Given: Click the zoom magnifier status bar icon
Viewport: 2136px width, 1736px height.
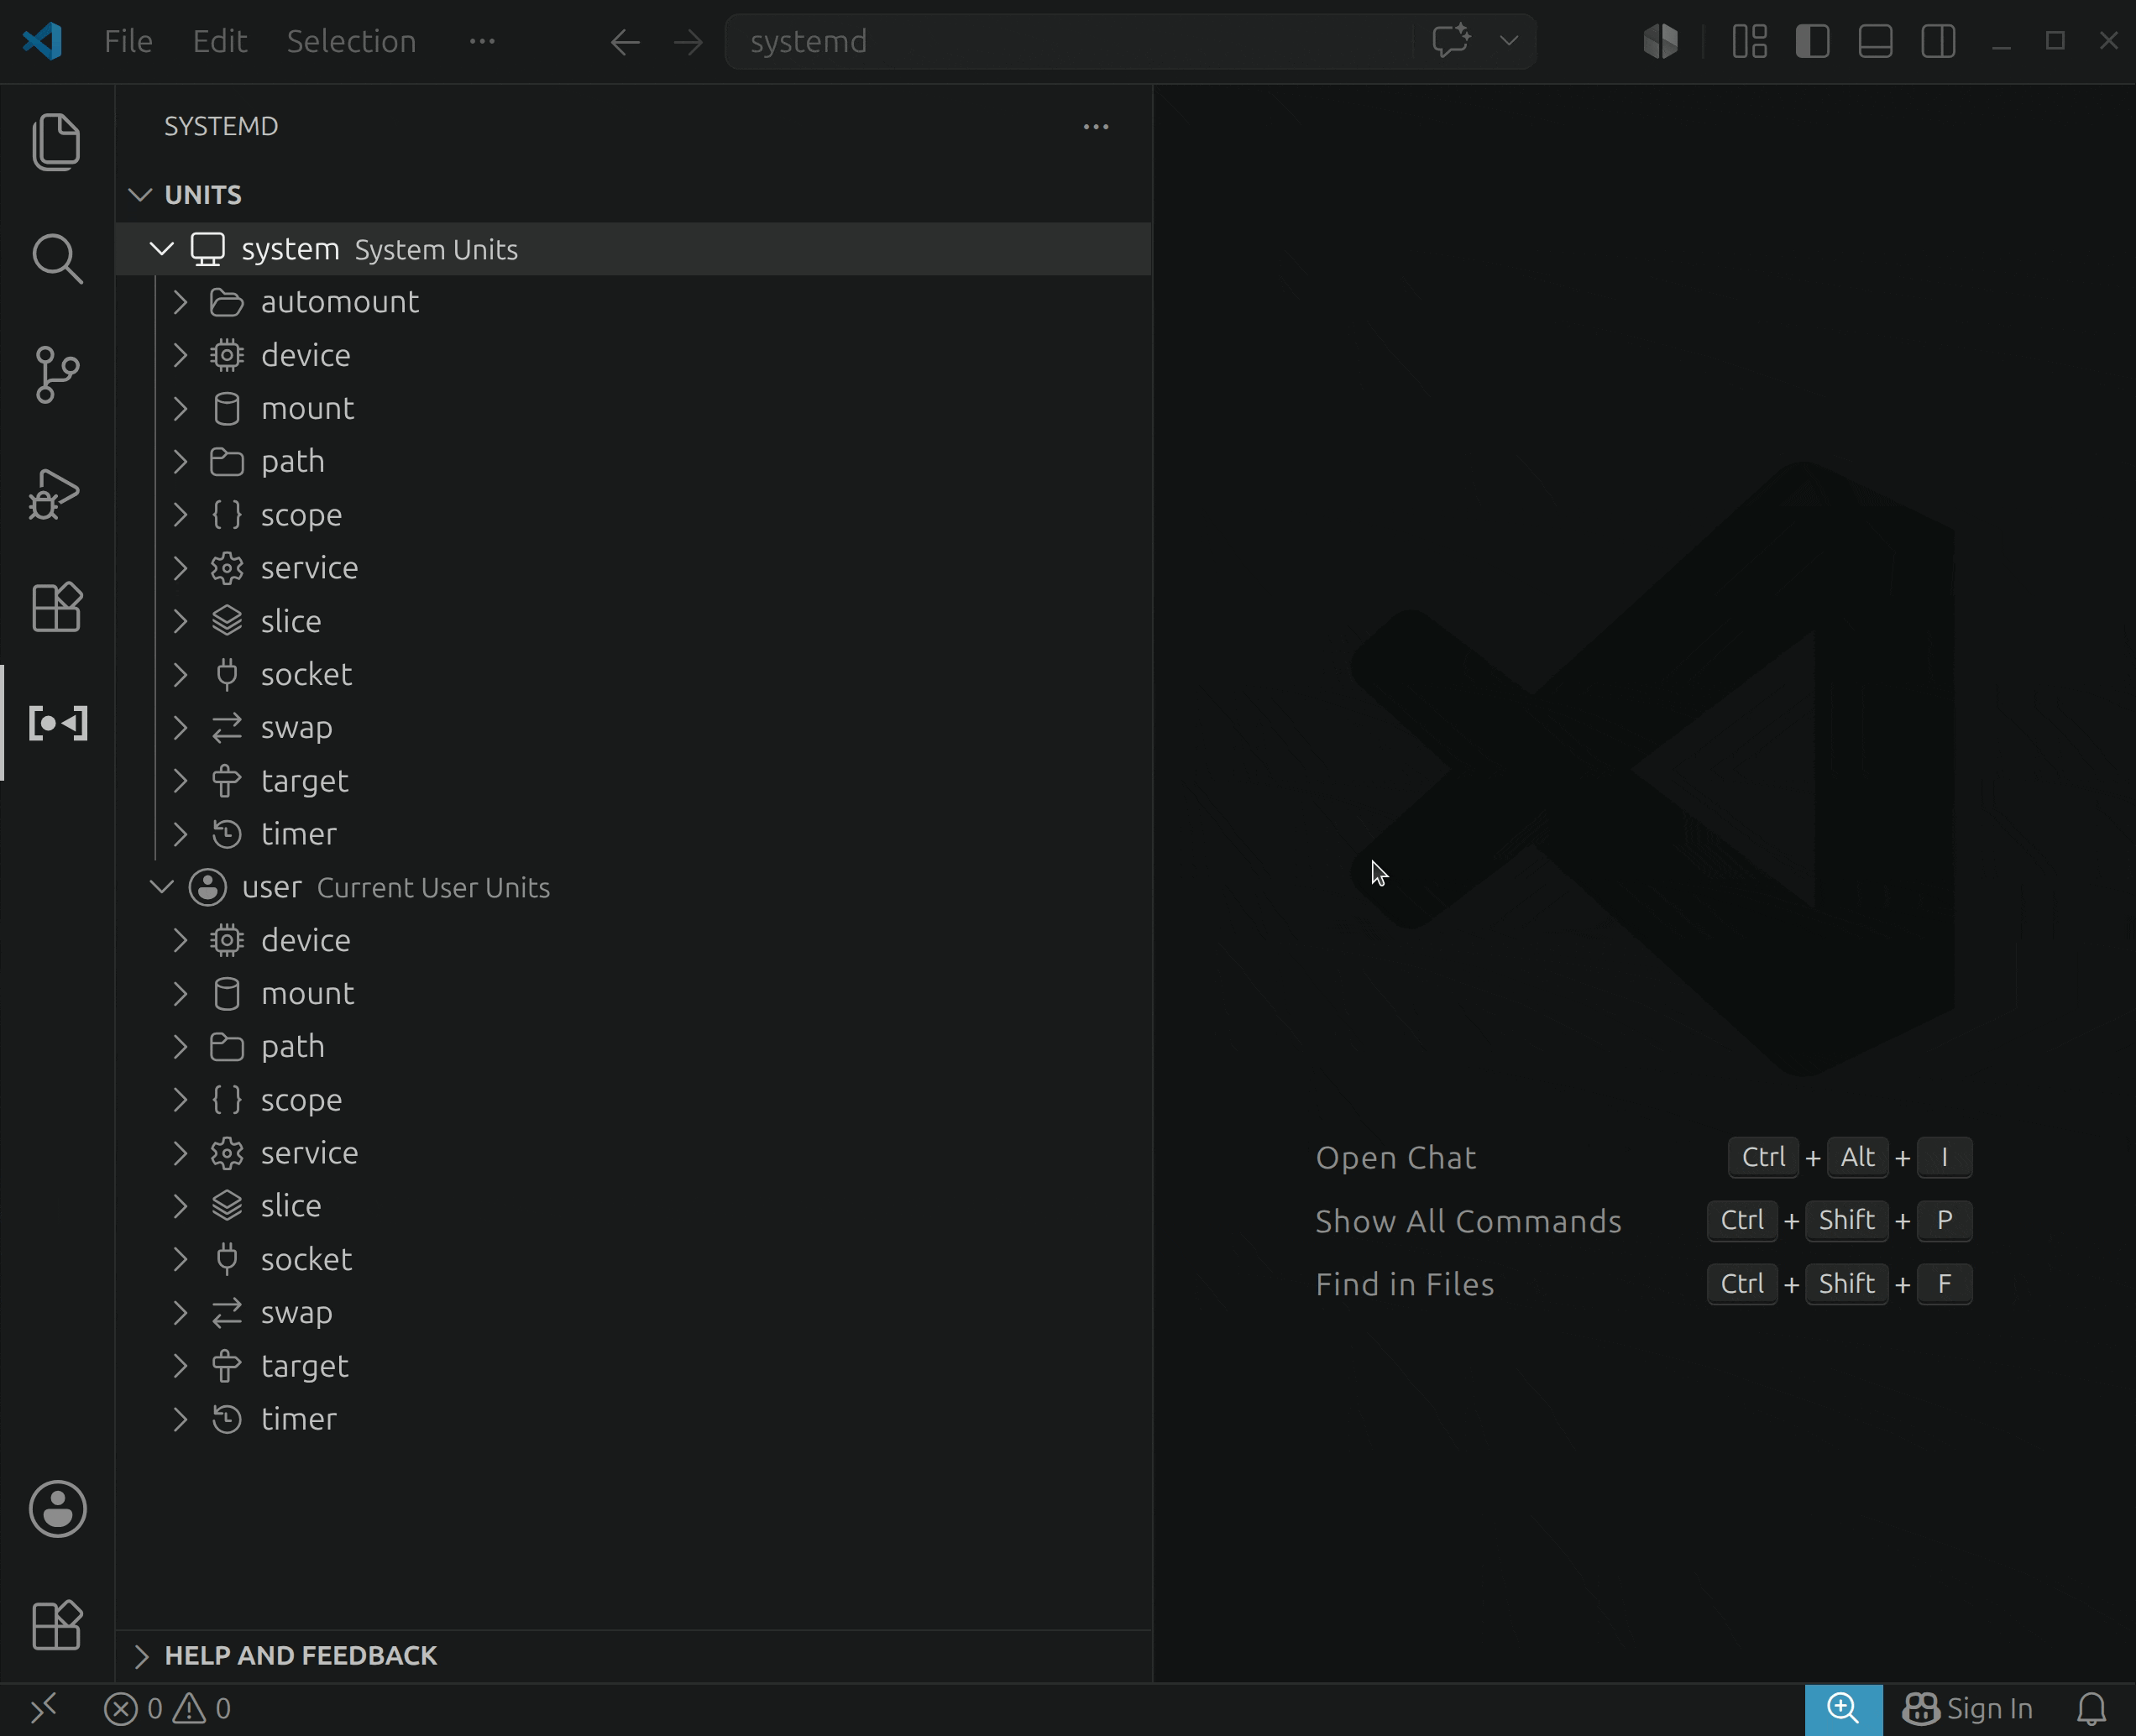Looking at the screenshot, I should pos(1843,1709).
